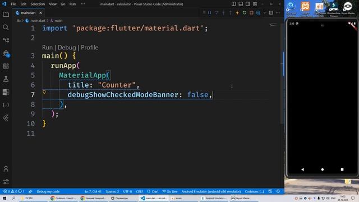Tap the emulator Back navigation button

coord(302,169)
